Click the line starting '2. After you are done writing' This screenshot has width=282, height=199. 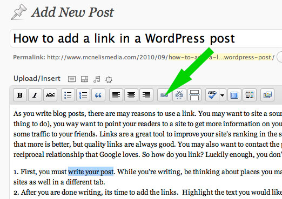point(147,192)
